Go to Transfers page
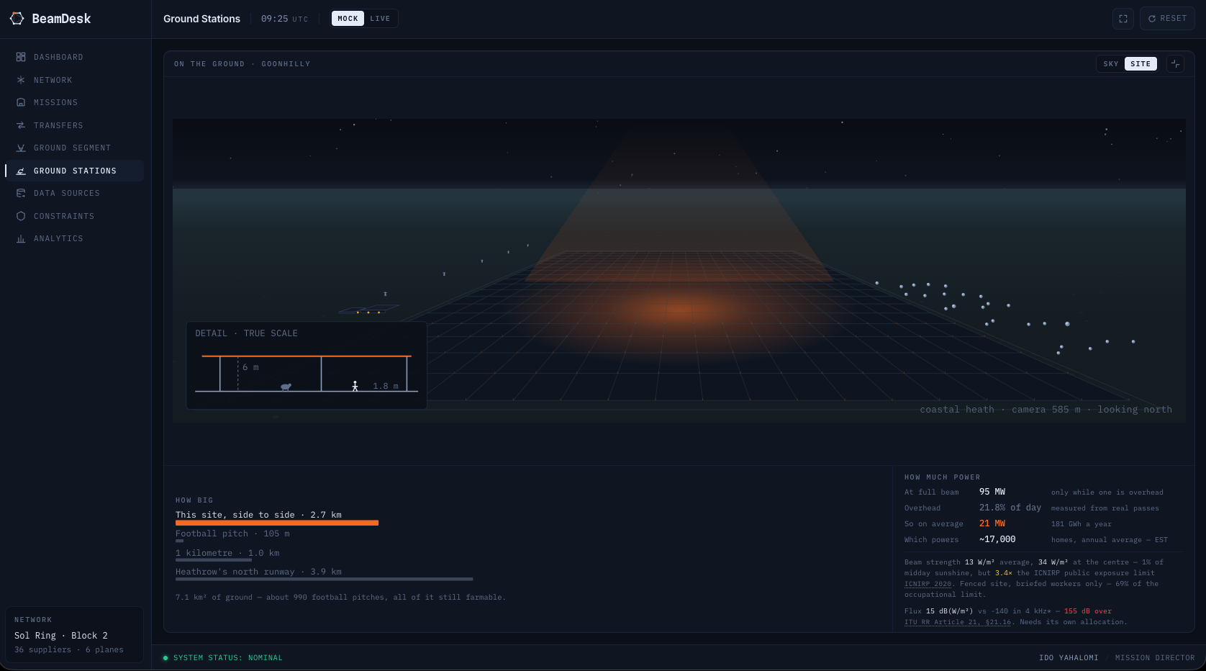 (x=75, y=125)
